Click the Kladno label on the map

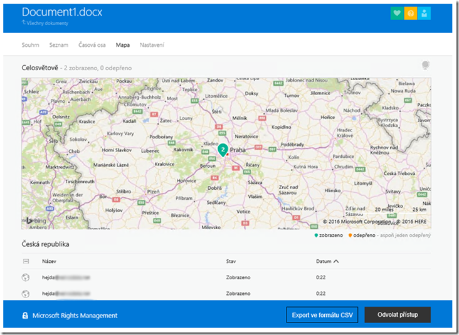[x=211, y=143]
